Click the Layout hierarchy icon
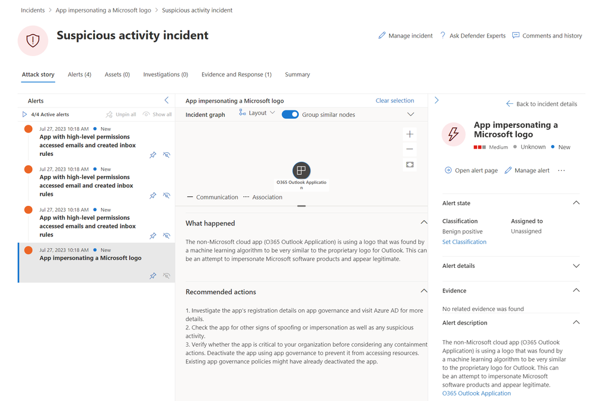 point(242,113)
